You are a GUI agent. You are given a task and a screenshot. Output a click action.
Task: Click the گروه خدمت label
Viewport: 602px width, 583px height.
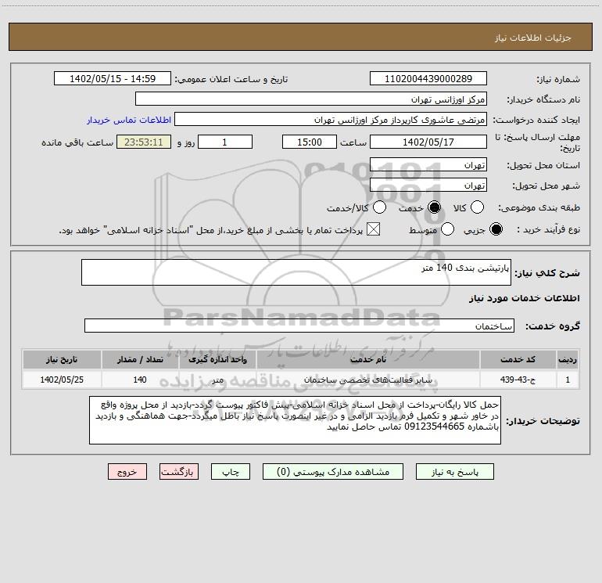(x=553, y=326)
